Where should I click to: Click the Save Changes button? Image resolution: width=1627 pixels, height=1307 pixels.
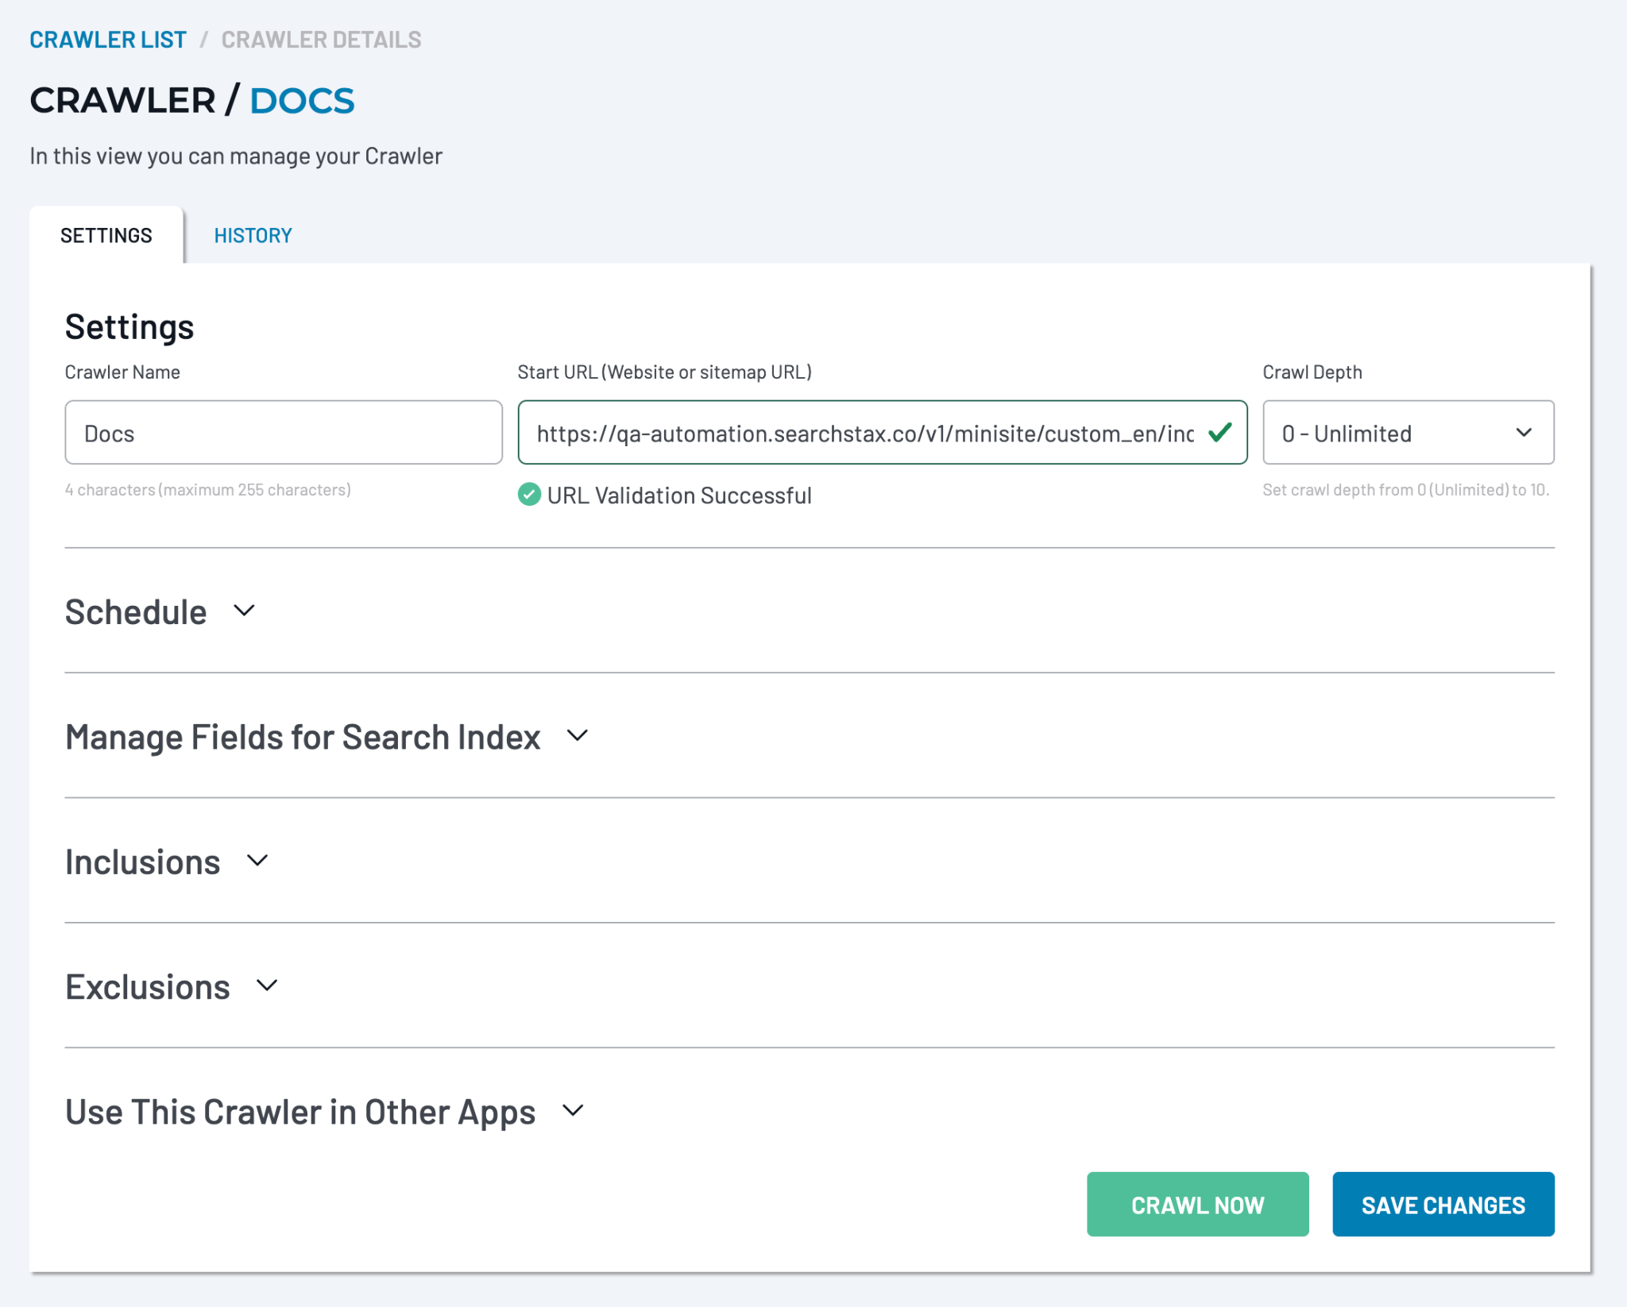click(1443, 1205)
